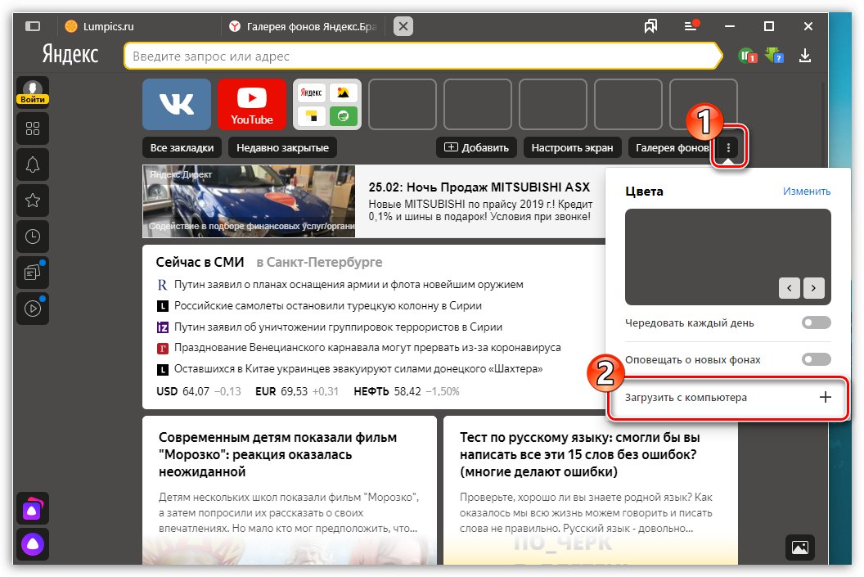Toggle Оповещать о новых фонах switch

[x=816, y=359]
